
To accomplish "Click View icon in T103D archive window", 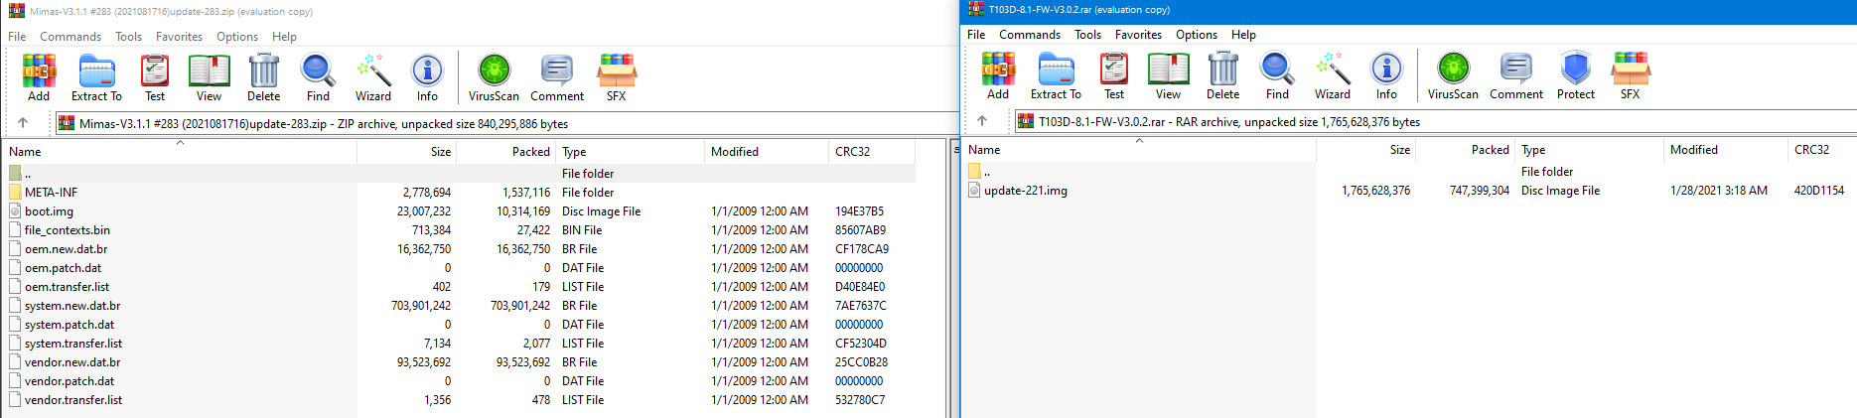I will tap(1168, 75).
